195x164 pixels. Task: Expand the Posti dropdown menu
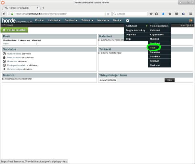(x=40, y=20)
